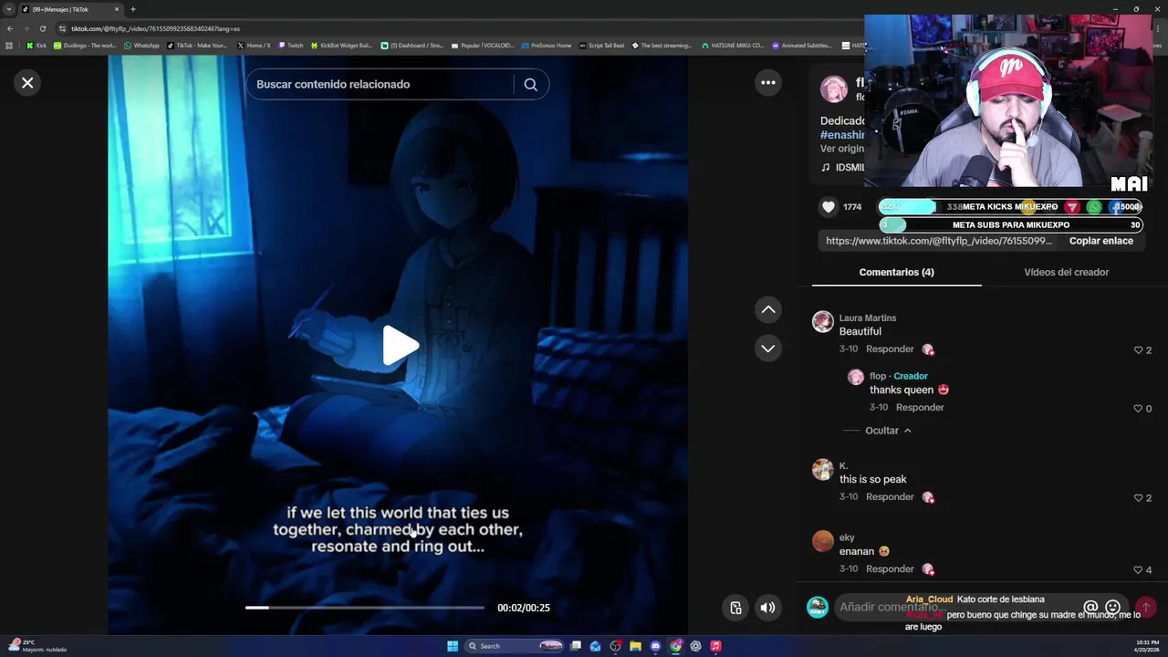
Task: Click the browser address bar URL
Action: tap(155, 28)
